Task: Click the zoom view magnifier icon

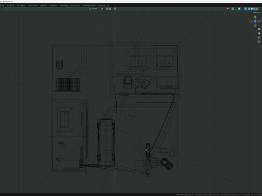Action: click(259, 29)
